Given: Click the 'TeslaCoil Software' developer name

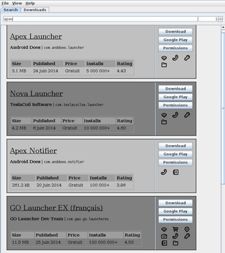Looking at the screenshot, I should click(31, 105).
